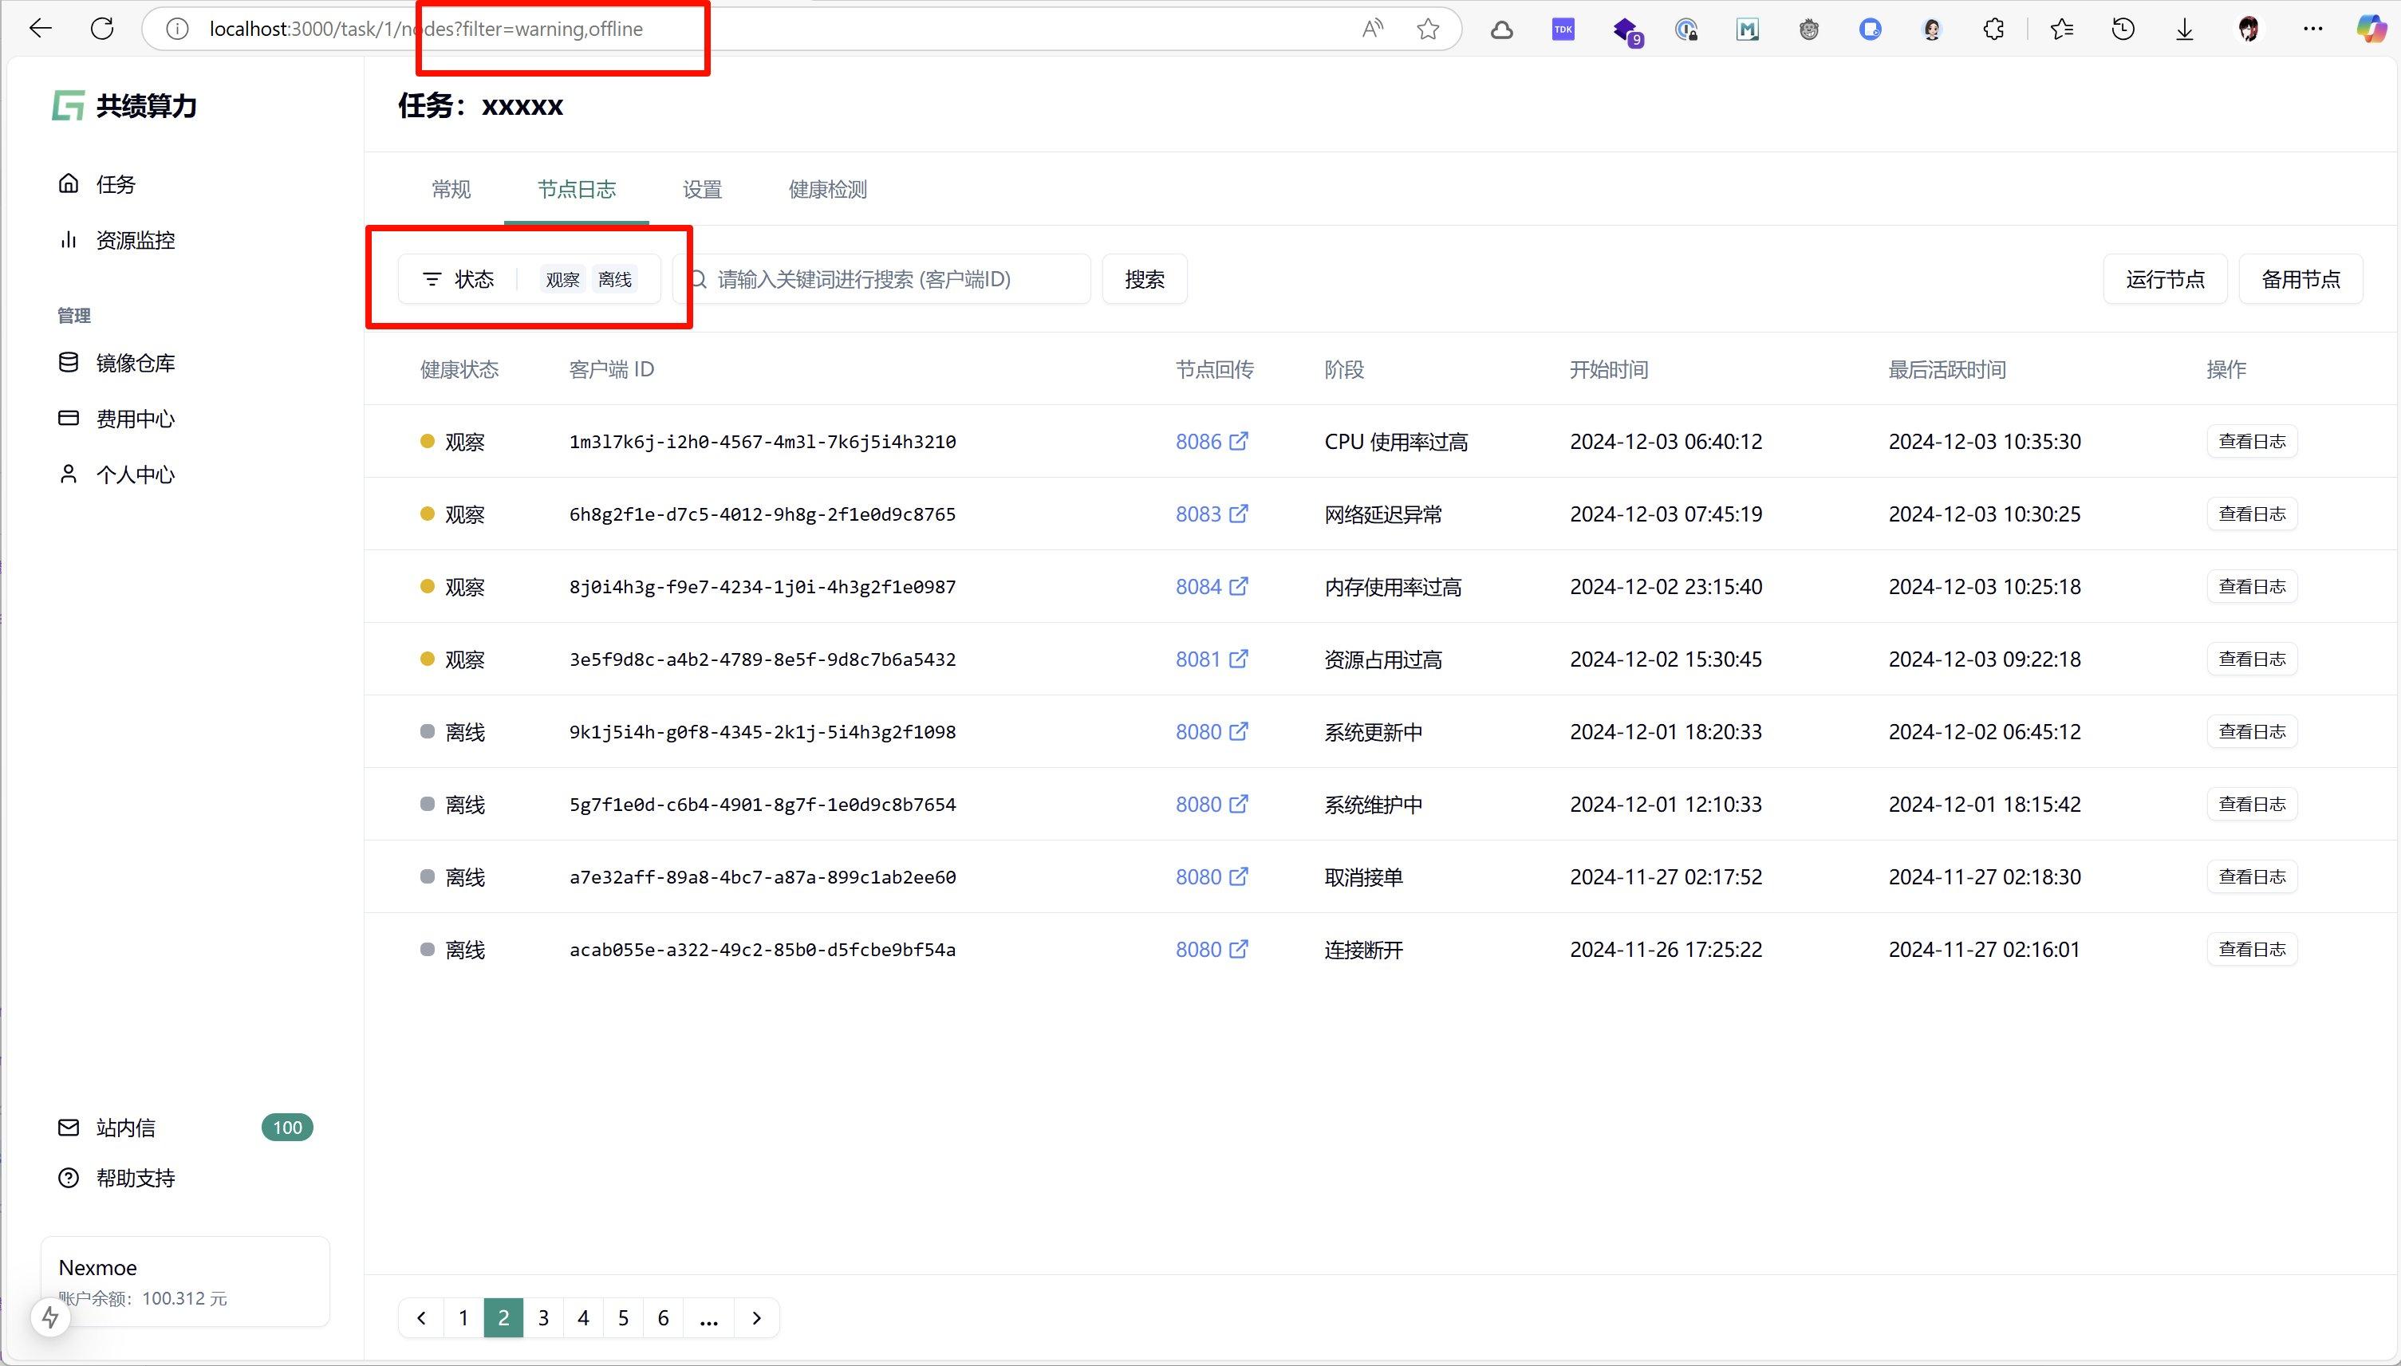Open external link icon beside port 8086
2401x1366 pixels.
(x=1239, y=441)
